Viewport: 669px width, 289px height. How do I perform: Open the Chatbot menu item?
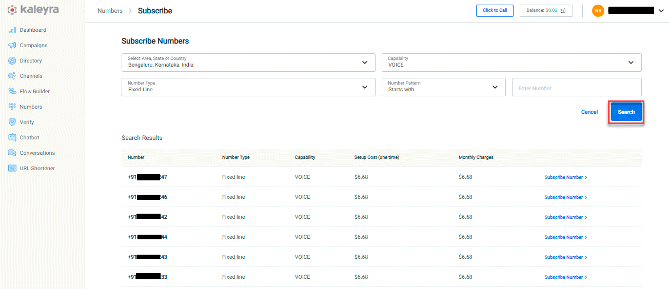[x=29, y=137]
